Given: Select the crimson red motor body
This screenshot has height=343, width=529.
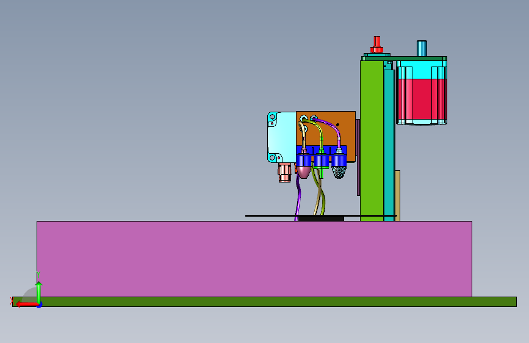Looking at the screenshot, I should click(422, 99).
